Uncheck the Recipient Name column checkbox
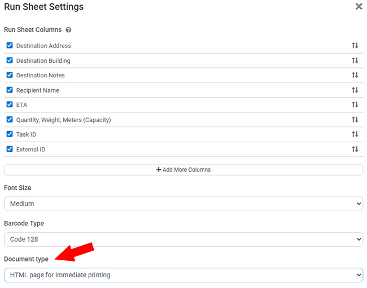Viewport: 367px width, 288px height. 10,90
